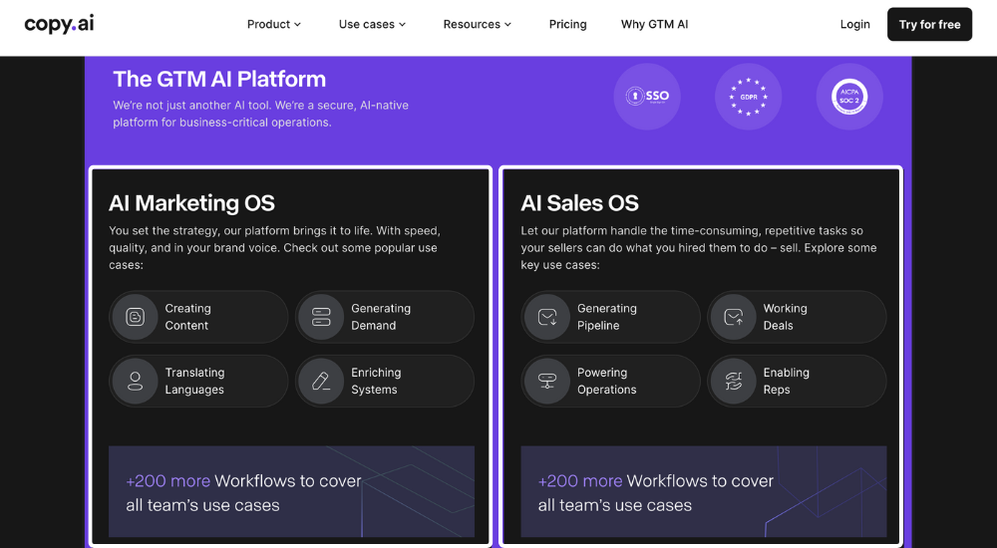
Task: Open the Creating Content use case
Action: coord(198,317)
